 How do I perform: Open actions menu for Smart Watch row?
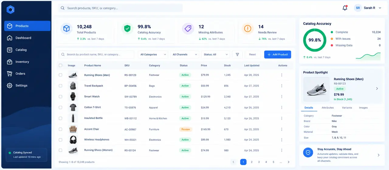tap(282, 97)
